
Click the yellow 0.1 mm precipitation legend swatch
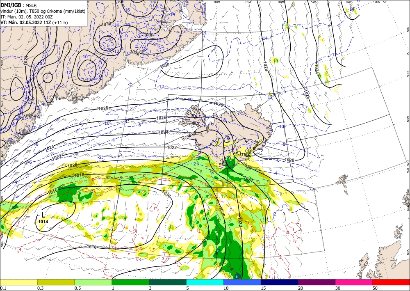pos(18,282)
